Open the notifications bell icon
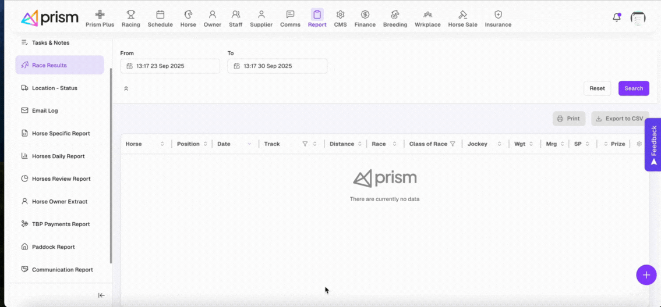The width and height of the screenshot is (661, 307). coord(617,17)
